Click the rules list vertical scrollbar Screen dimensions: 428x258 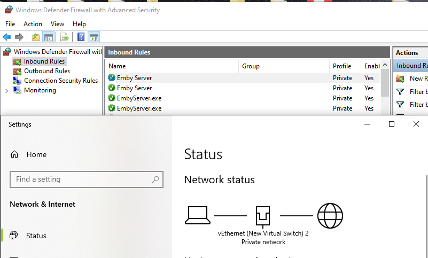pos(385,85)
